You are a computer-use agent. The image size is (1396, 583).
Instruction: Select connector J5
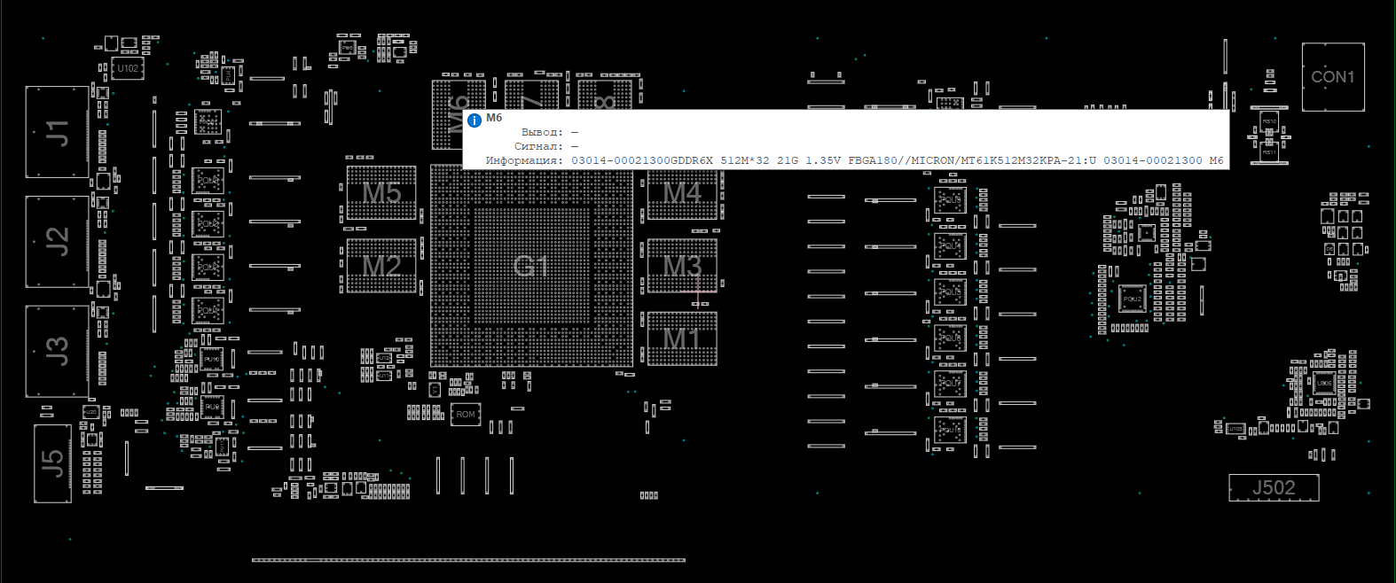(53, 463)
